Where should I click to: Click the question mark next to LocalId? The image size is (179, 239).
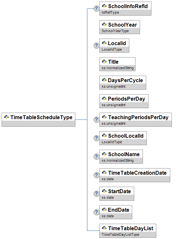96,45
